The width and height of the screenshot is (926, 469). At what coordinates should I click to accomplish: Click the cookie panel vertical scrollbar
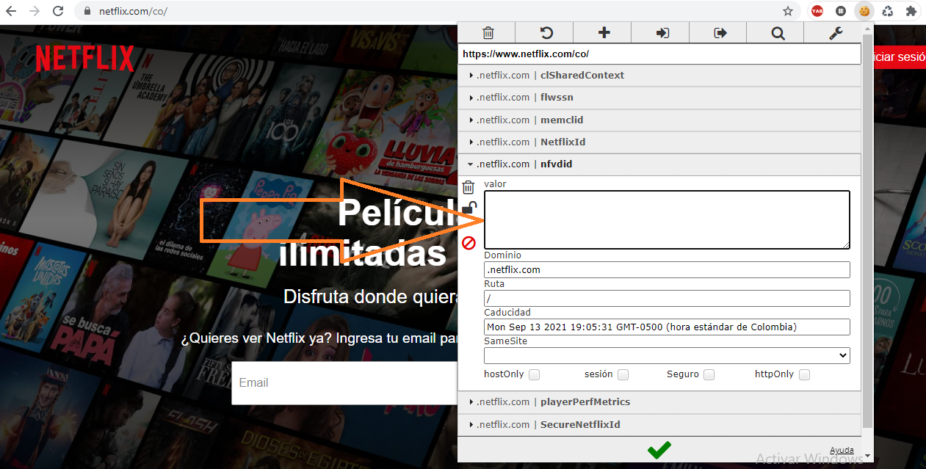(x=867, y=230)
